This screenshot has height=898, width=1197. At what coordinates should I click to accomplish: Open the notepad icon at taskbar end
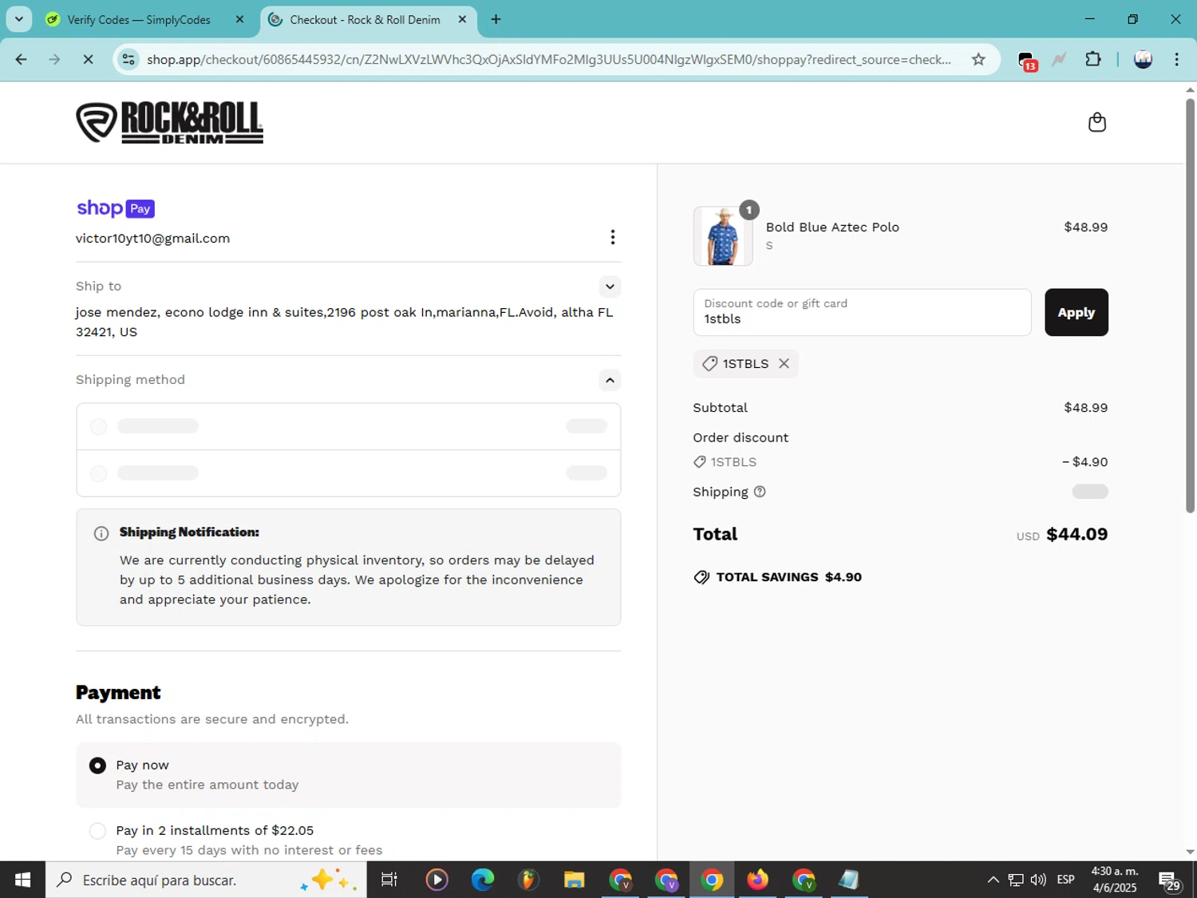point(848,880)
